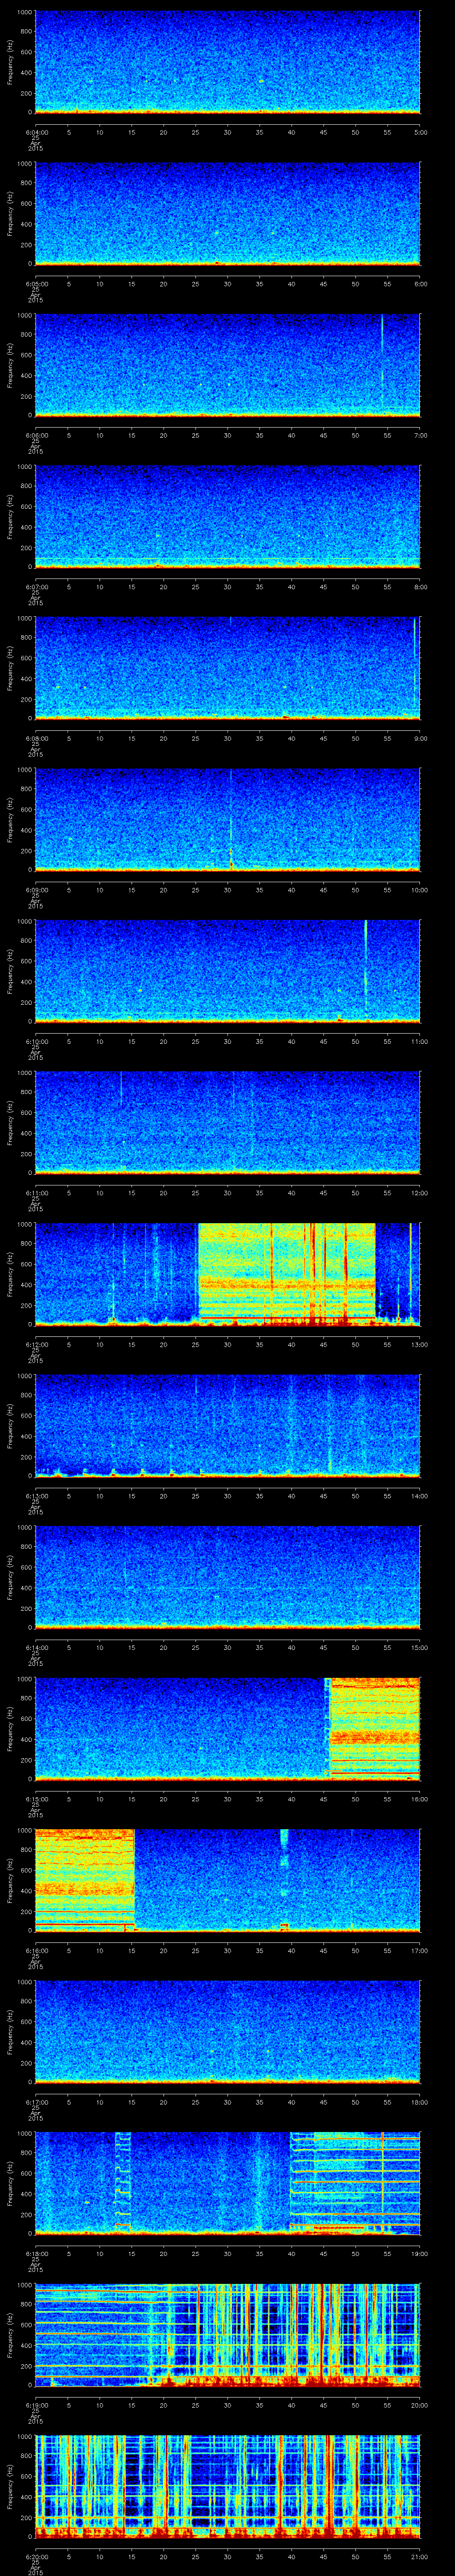Click the spike near 38s in 6:16:00 panel

284,1880
